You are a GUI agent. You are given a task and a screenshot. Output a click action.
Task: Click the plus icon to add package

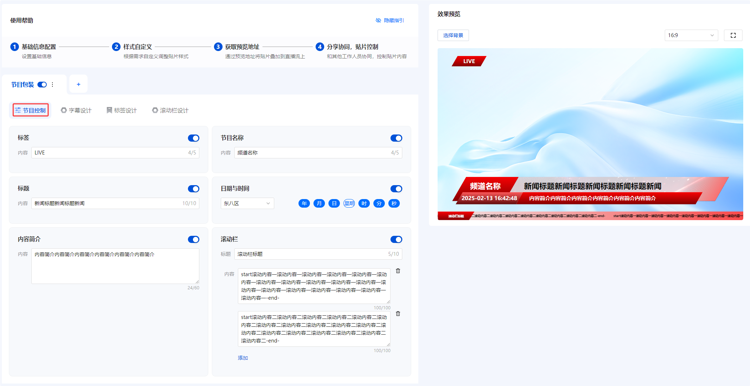78,84
